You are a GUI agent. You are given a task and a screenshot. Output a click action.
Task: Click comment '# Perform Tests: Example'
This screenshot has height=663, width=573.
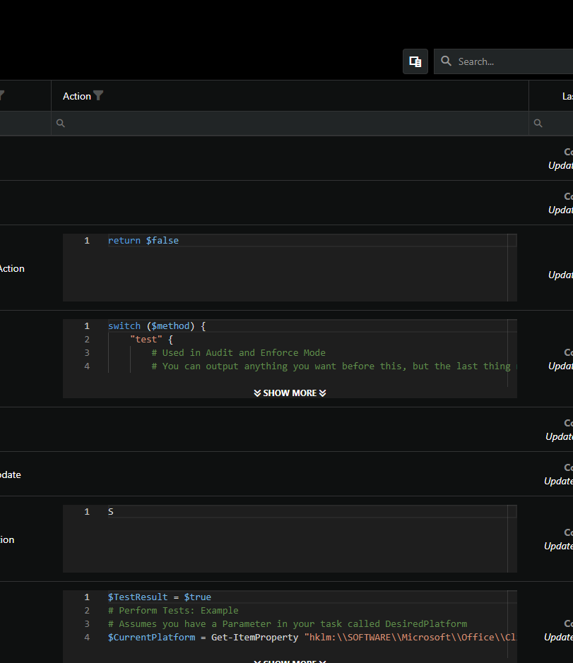(x=173, y=611)
